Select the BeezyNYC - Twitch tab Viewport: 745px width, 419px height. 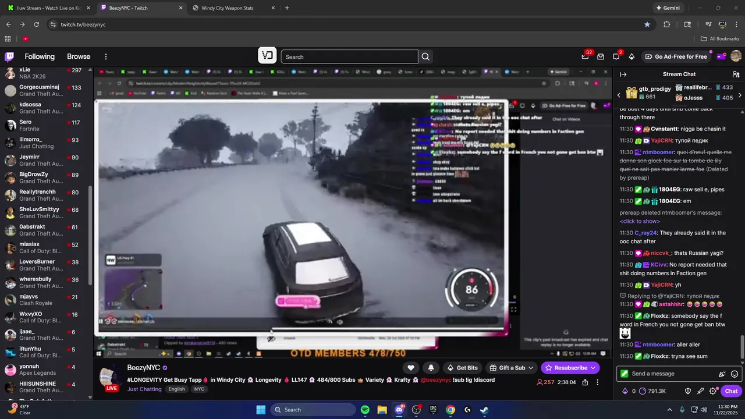[141, 8]
